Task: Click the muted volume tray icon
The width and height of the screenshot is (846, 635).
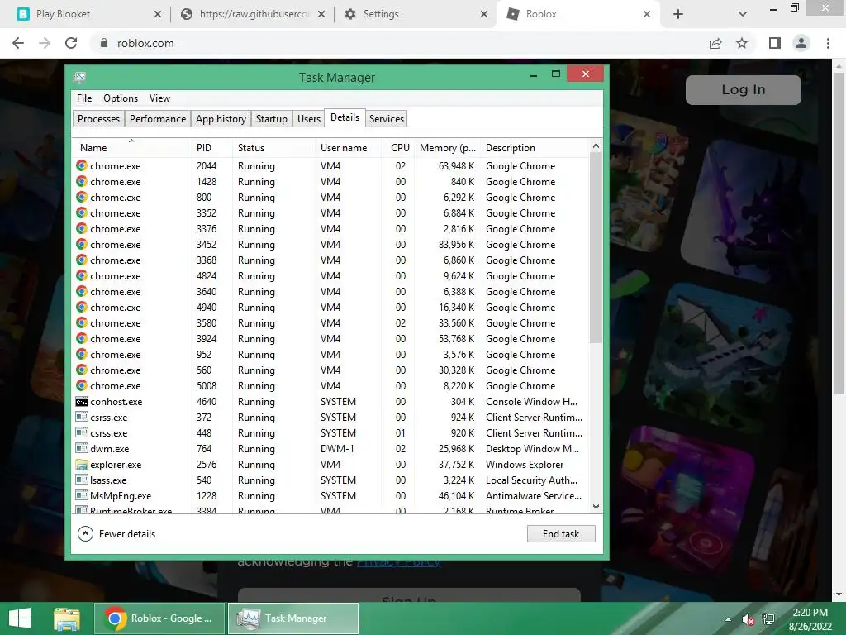Action: click(749, 619)
